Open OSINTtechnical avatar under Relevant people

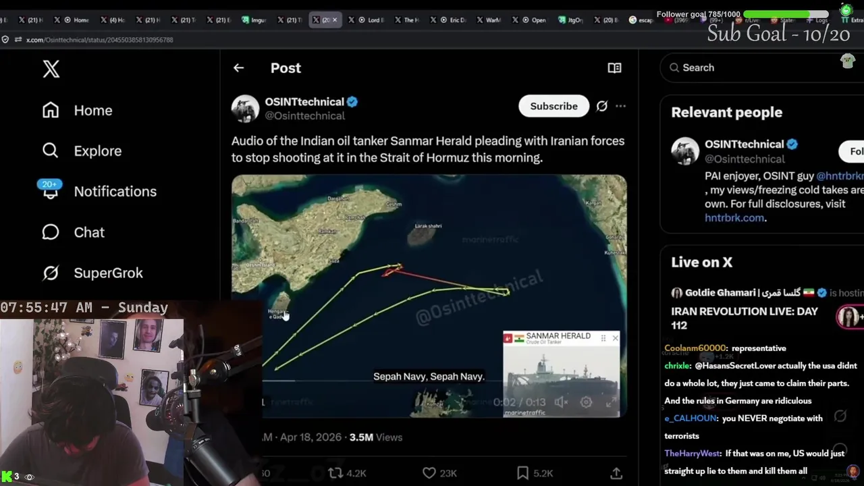[685, 151]
